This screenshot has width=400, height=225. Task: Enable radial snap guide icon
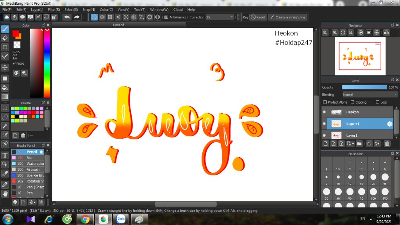pos(126,17)
